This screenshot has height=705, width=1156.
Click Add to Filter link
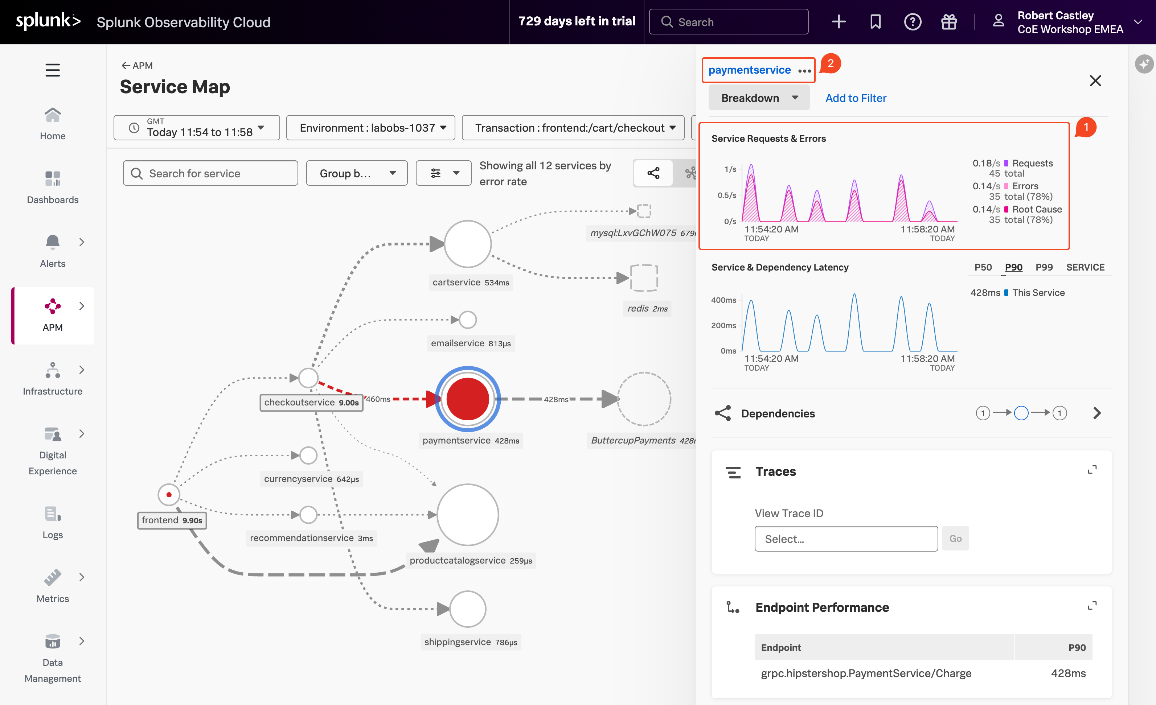click(x=856, y=98)
